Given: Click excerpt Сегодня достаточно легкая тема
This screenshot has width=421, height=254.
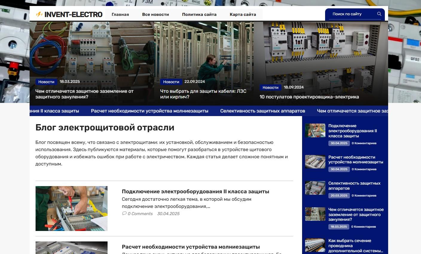Looking at the screenshot, I should 186,203.
